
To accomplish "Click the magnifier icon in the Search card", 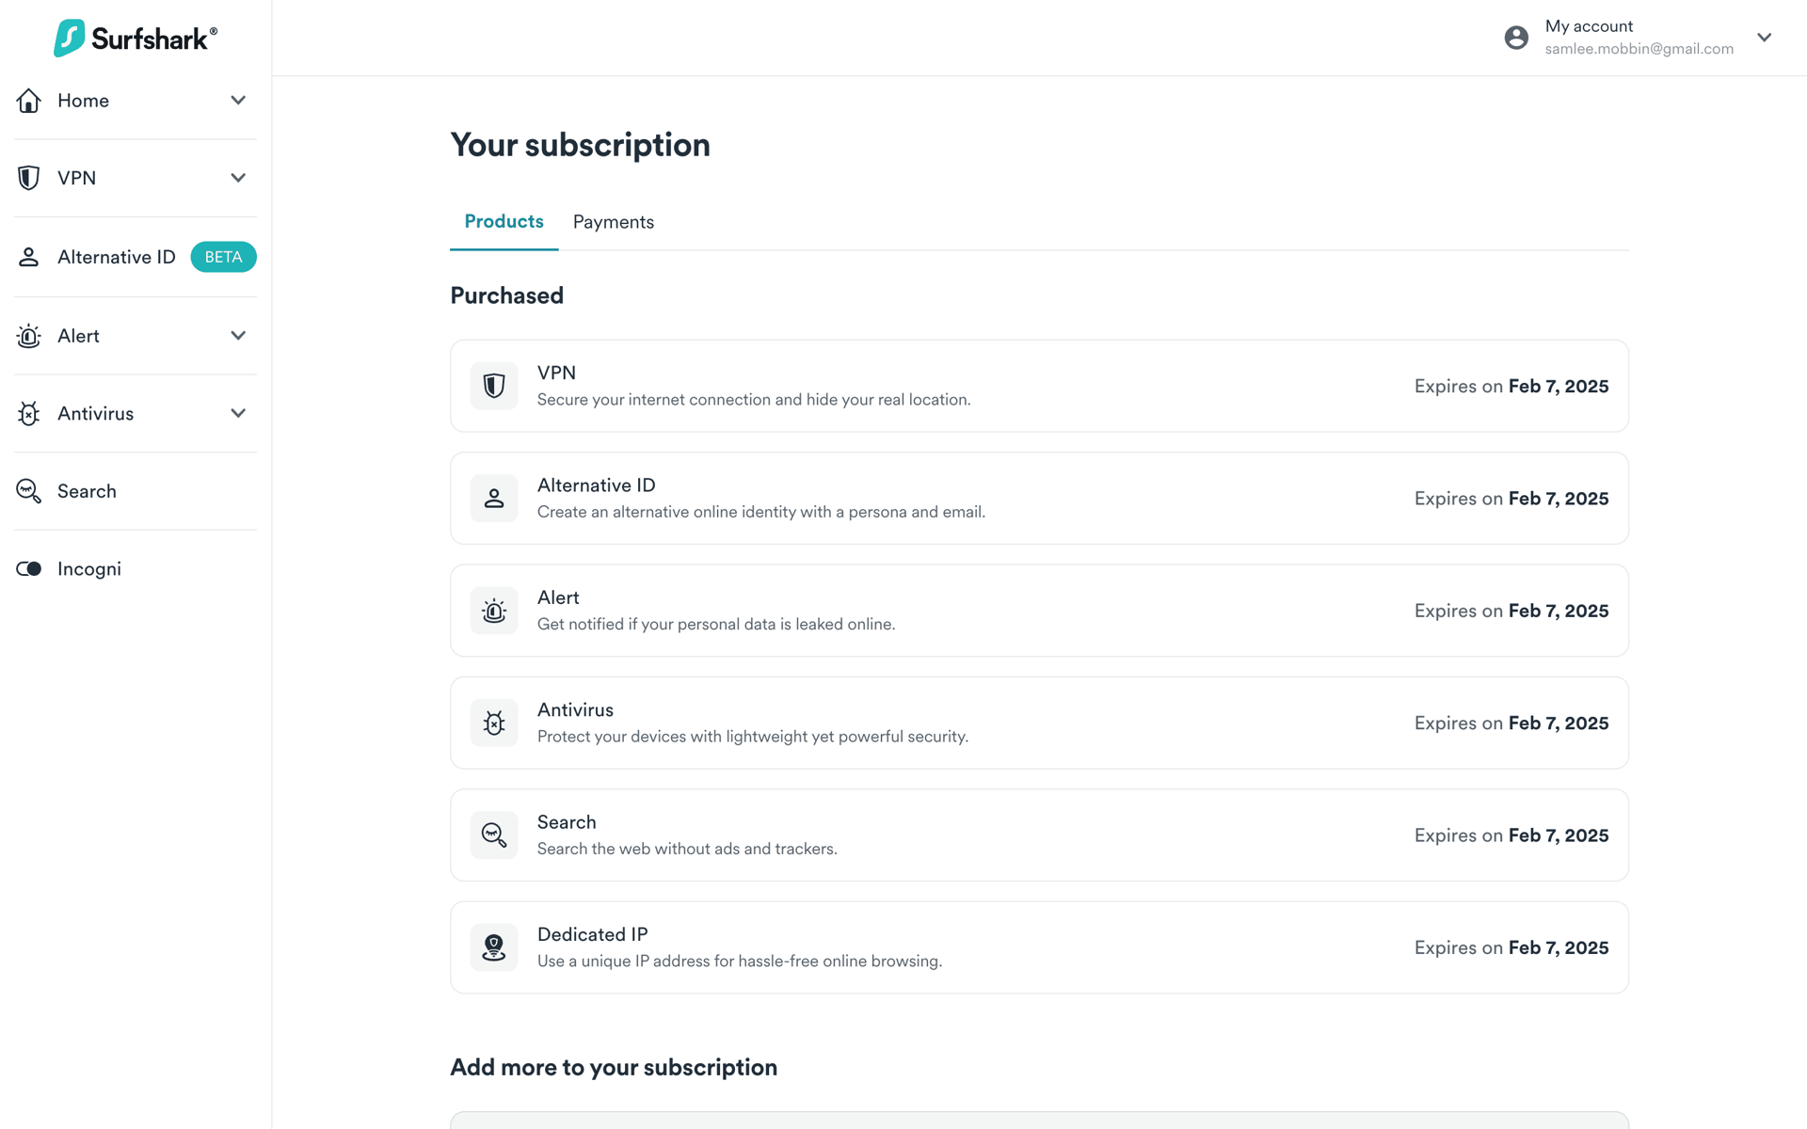I will click(494, 835).
